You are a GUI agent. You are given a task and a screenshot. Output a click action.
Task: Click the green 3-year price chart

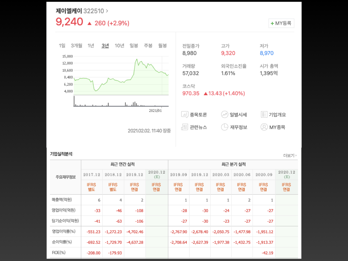pos(121,75)
